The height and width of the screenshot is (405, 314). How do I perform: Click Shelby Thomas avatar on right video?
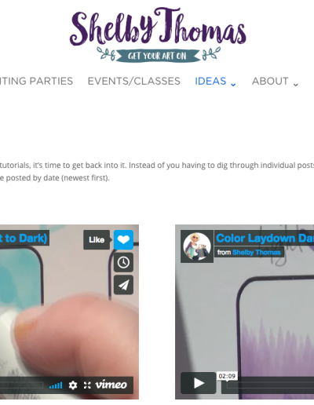(197, 246)
